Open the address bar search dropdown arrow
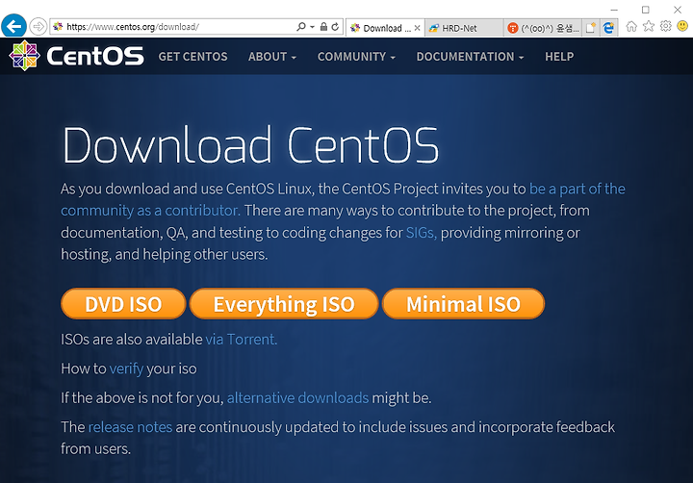 point(312,27)
